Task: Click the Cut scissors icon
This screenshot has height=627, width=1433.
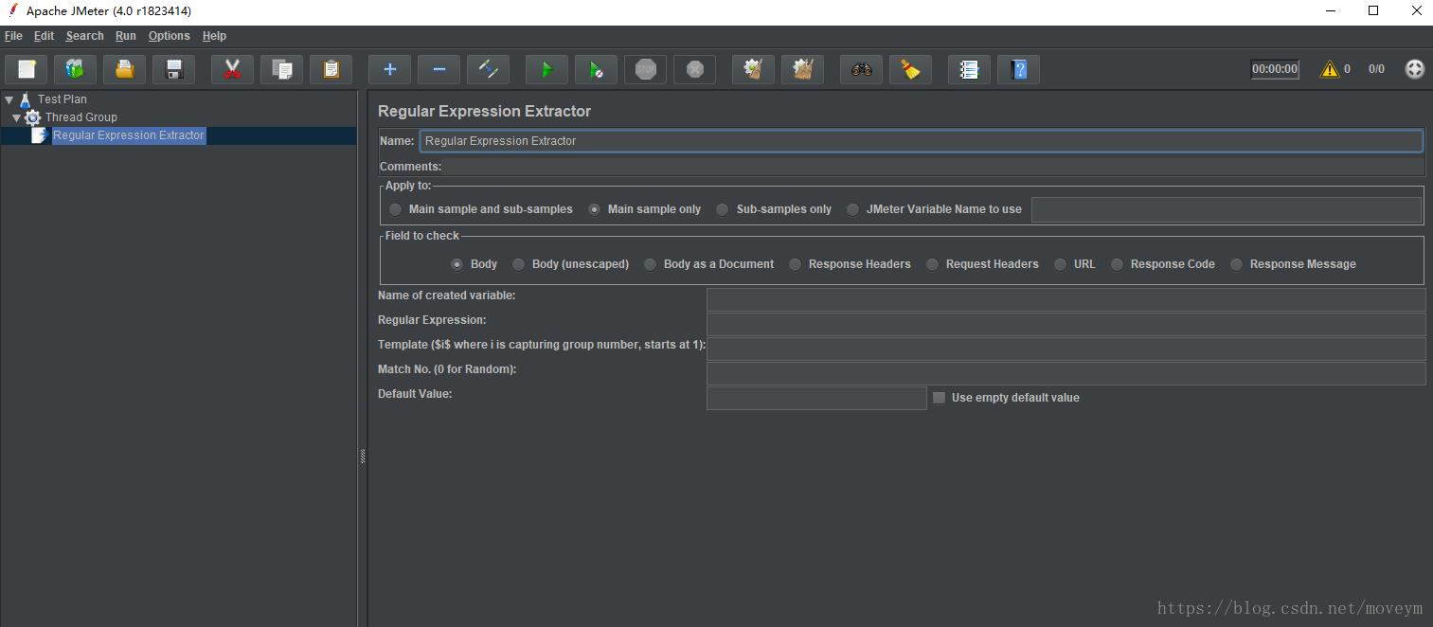Action: [x=232, y=69]
